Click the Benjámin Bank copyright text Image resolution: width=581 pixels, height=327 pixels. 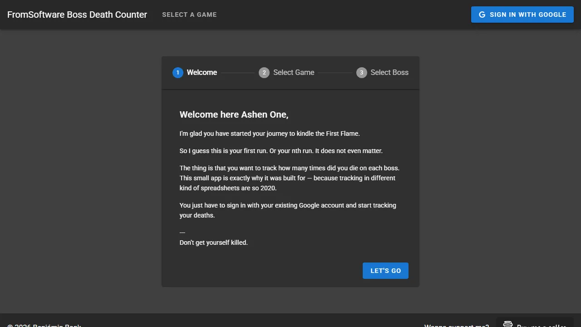(x=44, y=325)
